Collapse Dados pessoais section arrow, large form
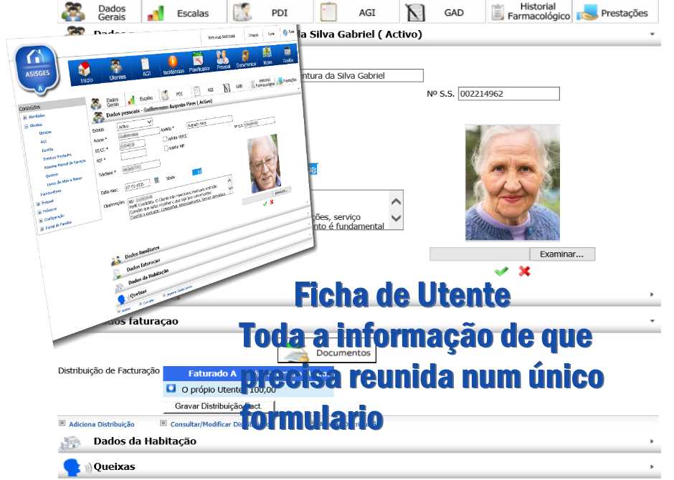 652,34
